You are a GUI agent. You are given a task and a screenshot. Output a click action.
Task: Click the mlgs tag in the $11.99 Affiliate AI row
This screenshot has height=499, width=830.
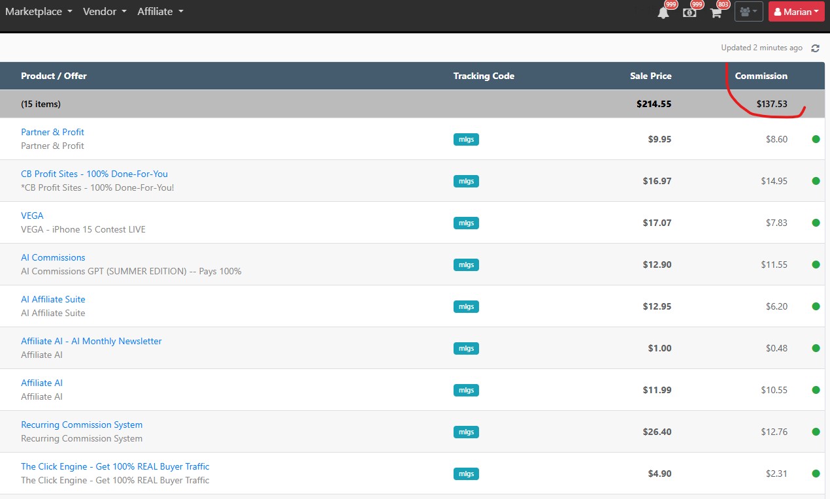[x=466, y=390]
